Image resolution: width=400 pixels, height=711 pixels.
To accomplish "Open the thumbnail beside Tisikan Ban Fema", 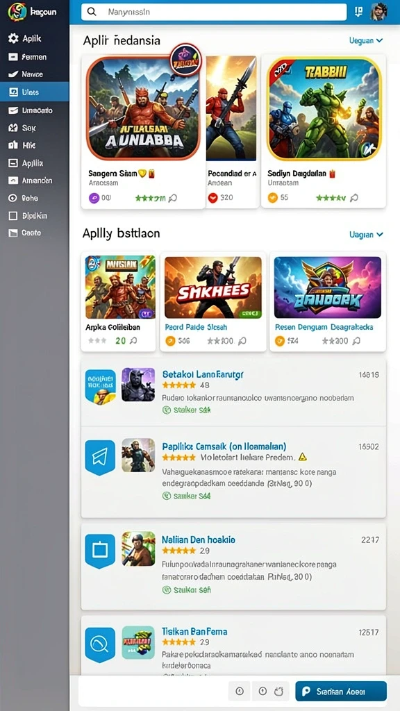I will (138, 642).
